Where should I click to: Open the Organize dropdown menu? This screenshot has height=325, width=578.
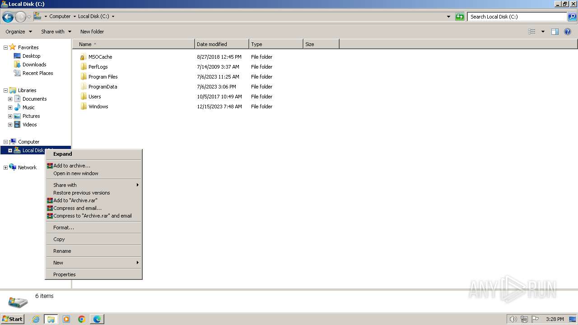pyautogui.click(x=19, y=32)
